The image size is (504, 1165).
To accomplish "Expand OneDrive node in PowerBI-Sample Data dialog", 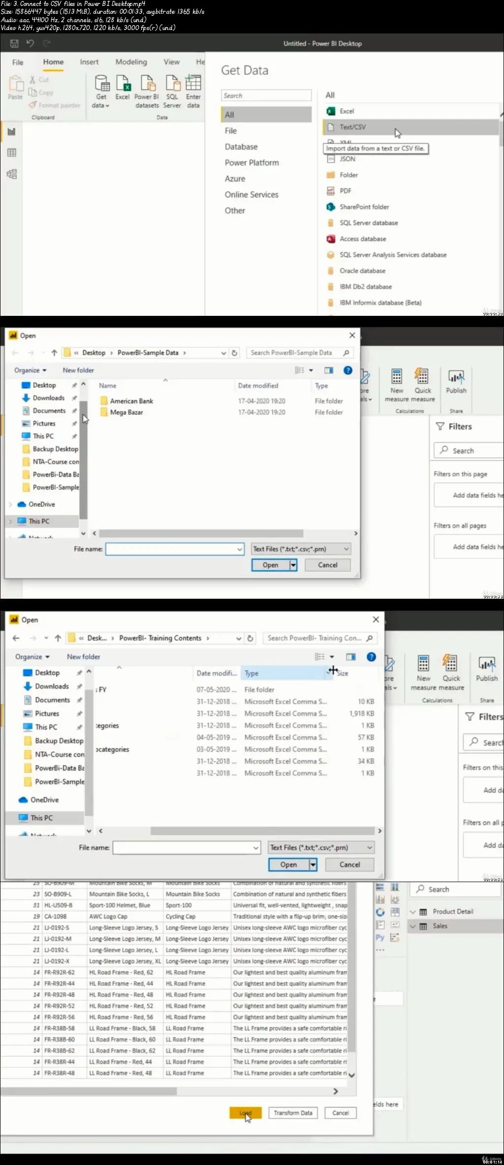I will click(10, 505).
